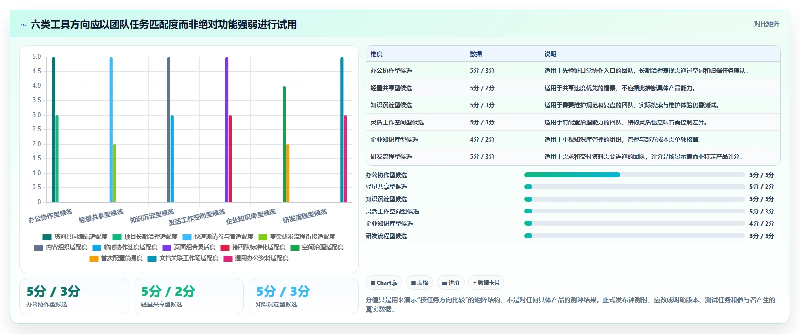Toggle 临时协作速度适配度 legend entry
The width and height of the screenshot is (800, 334).
[x=125, y=247]
